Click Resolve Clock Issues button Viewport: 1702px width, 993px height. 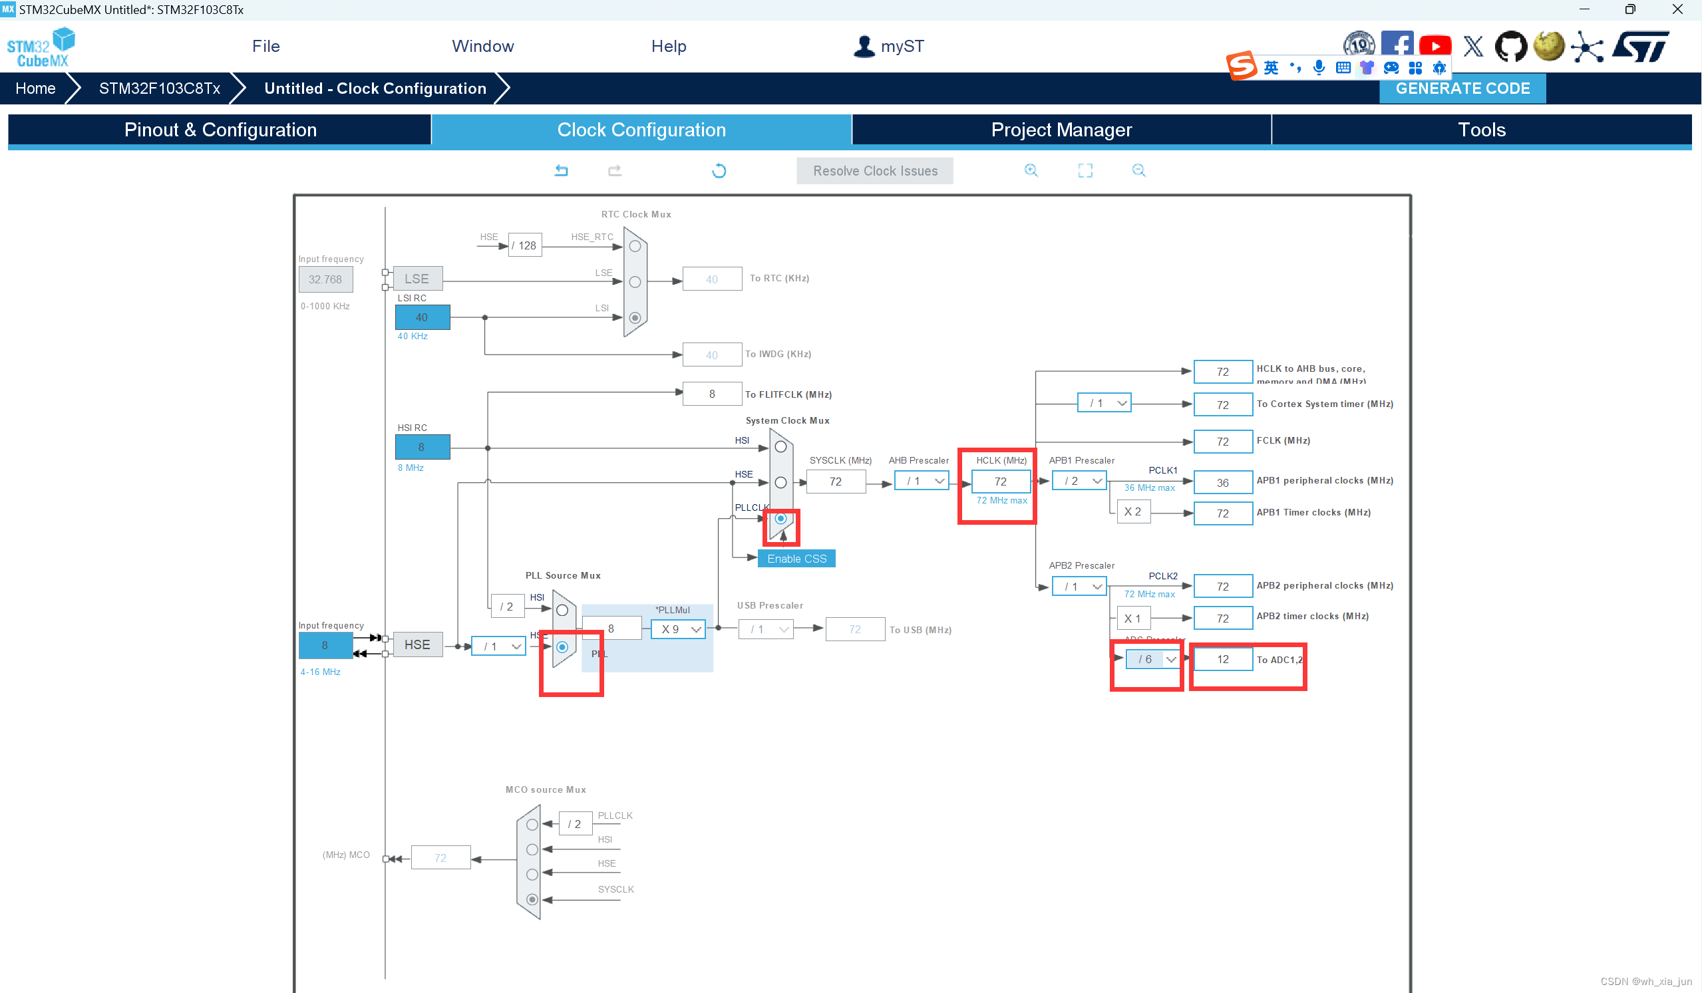tap(876, 171)
